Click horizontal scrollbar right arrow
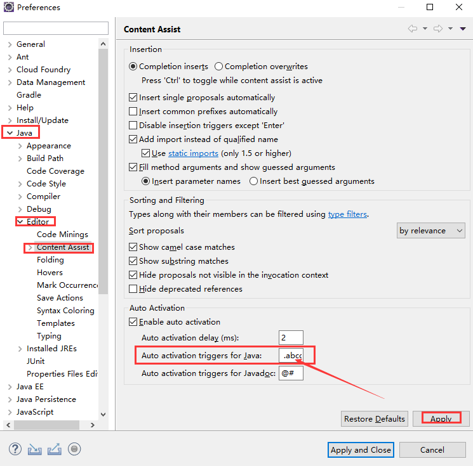 point(93,425)
